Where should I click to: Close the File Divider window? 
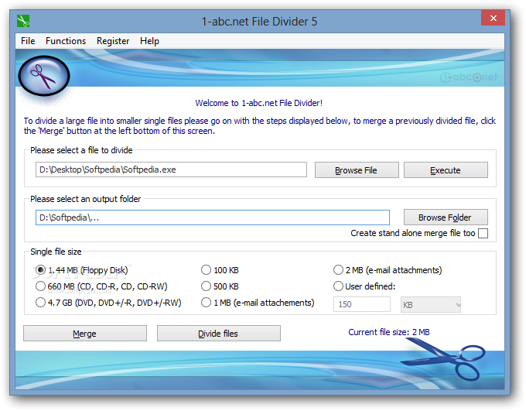493,18
